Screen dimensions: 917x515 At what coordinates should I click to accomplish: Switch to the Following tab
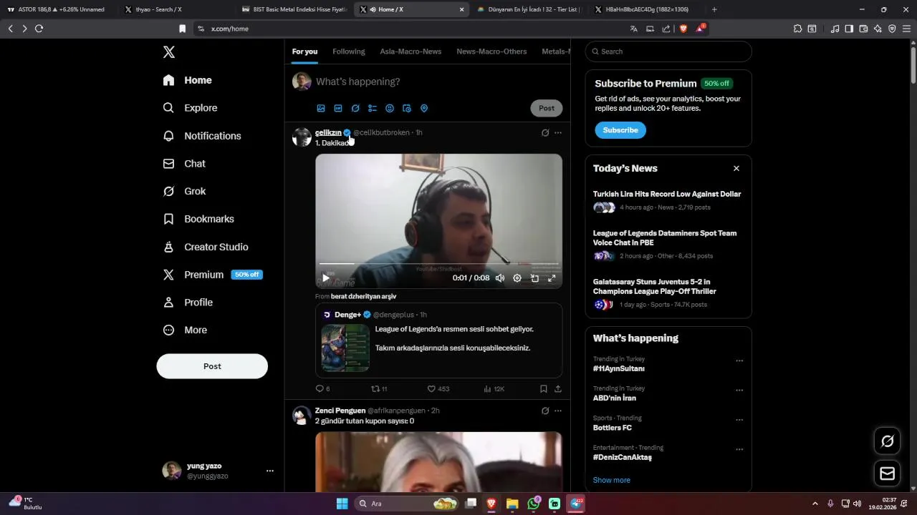(x=349, y=51)
